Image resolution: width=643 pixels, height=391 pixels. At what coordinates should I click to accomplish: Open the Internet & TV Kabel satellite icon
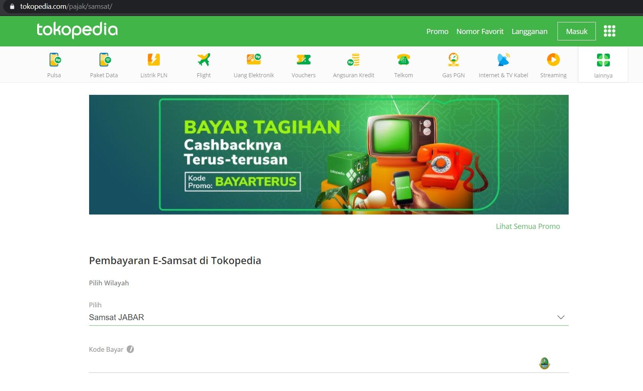point(504,60)
